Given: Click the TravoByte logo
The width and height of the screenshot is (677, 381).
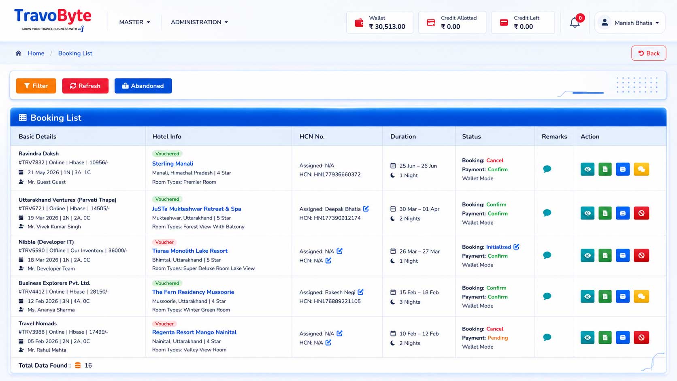Looking at the screenshot, I should pos(53,20).
